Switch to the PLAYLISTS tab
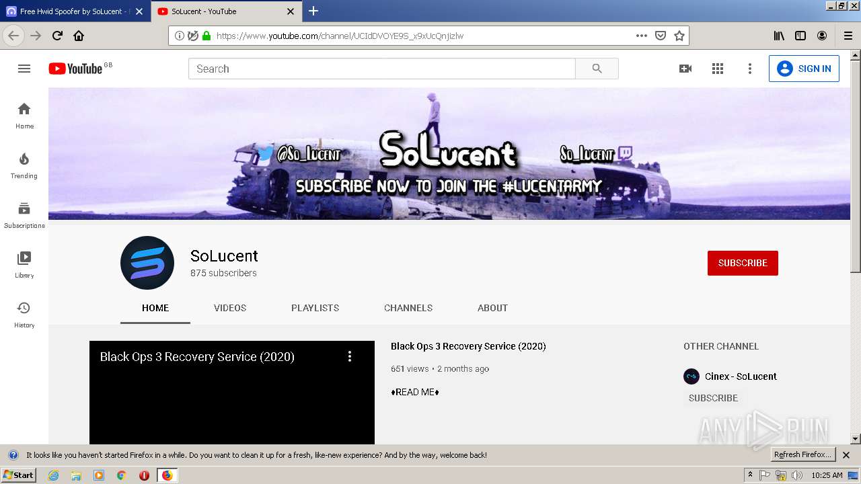 click(315, 308)
